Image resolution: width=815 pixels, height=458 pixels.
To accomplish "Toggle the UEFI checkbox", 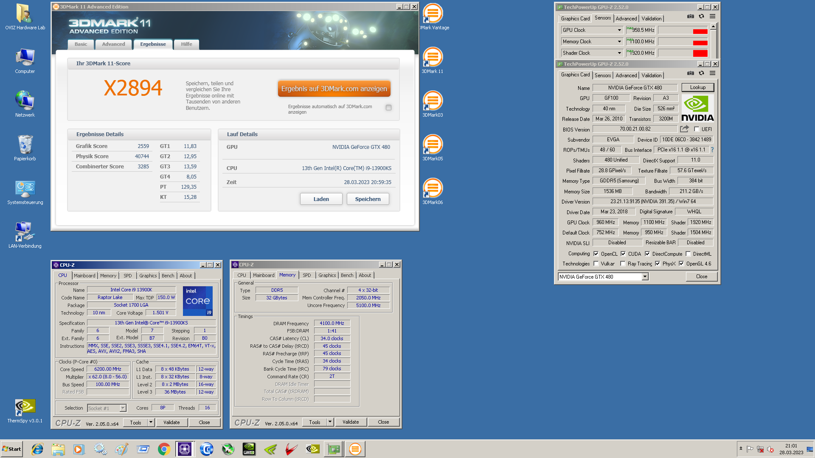I will 697,129.
